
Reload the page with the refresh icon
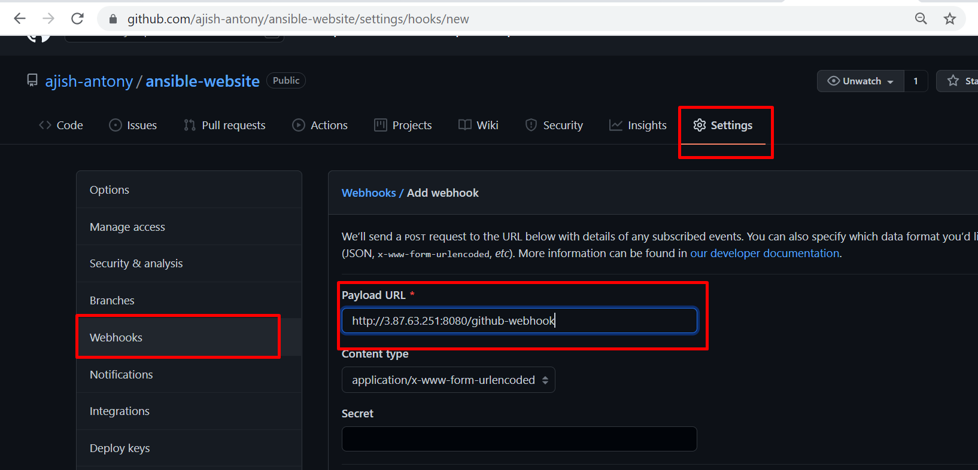point(77,19)
